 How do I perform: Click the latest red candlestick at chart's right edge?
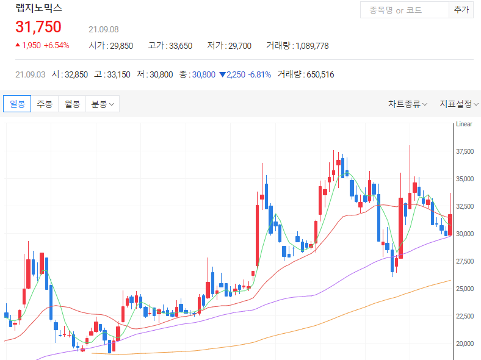450,225
